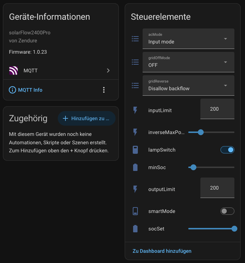
Task: Click the arrow in the gridOffMode field
Action: point(226,62)
